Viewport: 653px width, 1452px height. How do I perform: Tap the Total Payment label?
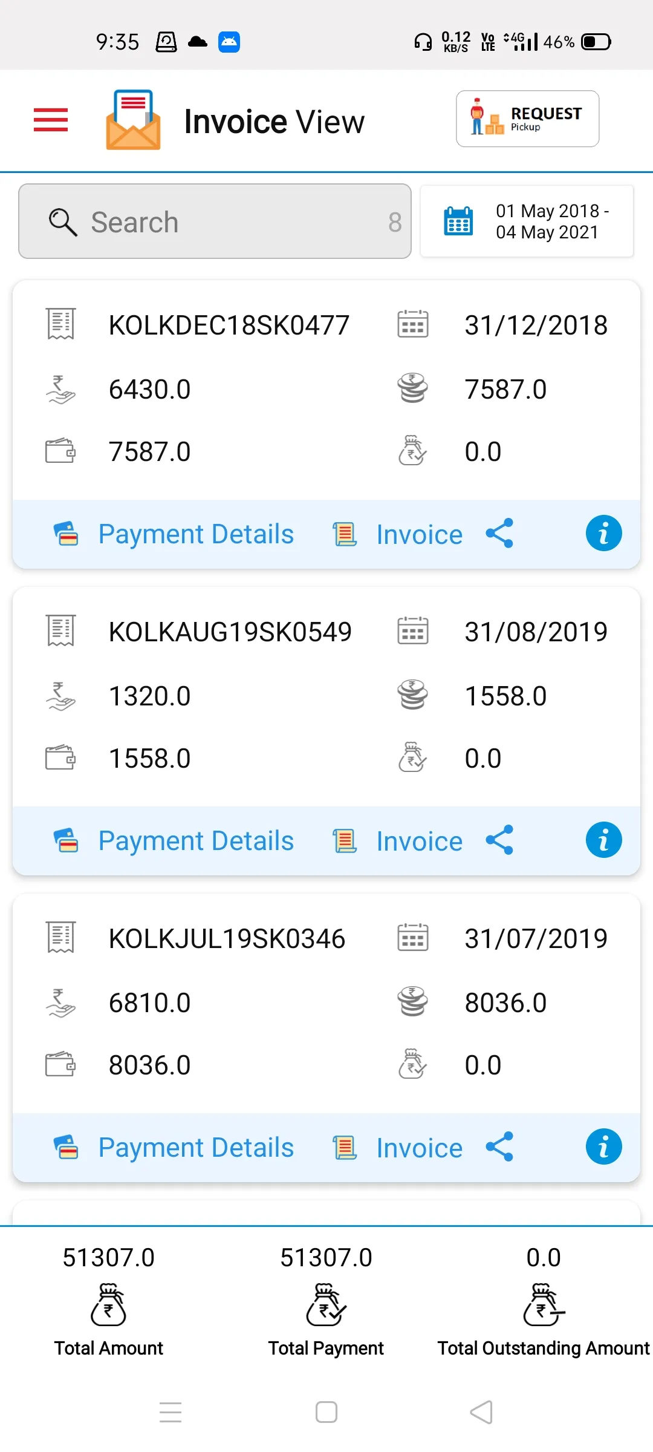click(x=326, y=1348)
